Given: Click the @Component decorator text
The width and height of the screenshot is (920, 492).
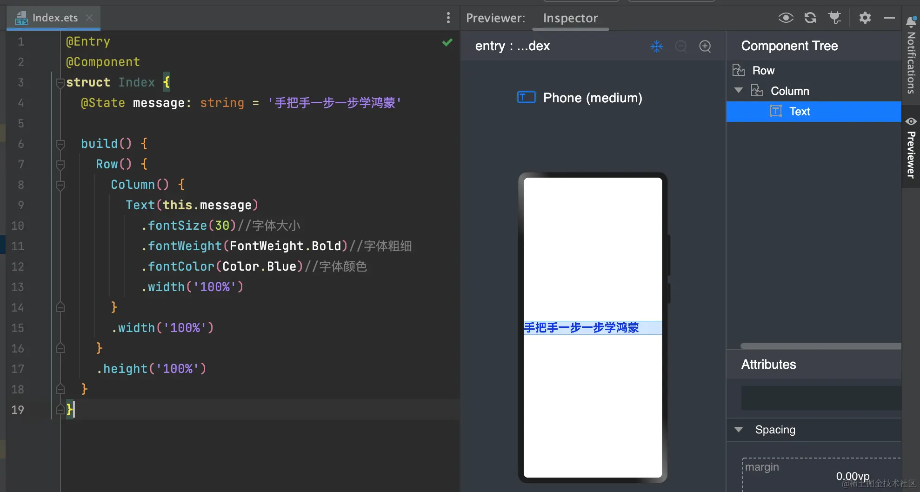Looking at the screenshot, I should coord(103,62).
